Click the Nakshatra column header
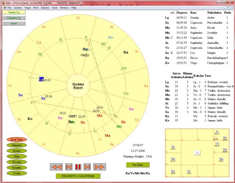The width and height of the screenshot is (235, 183). 214,13
